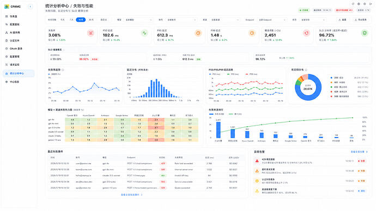Open the statistics analysis center sidebar item
Screen dimensions: 376x211
[x=19, y=73]
